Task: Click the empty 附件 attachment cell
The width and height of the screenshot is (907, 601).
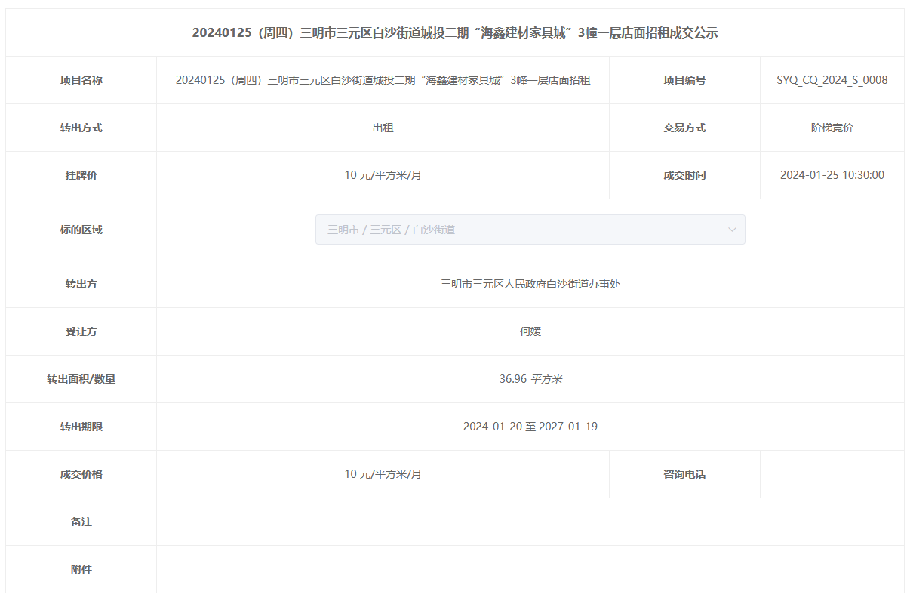Action: (530, 569)
